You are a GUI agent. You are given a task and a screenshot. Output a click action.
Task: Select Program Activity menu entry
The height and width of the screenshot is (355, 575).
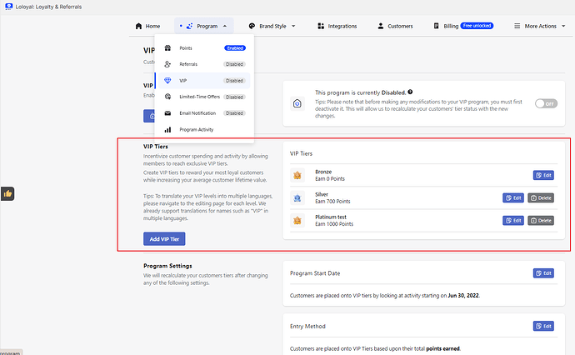[204, 129]
